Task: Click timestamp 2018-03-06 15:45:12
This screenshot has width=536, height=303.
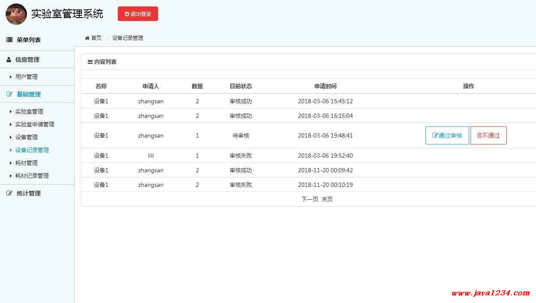Action: (326, 101)
